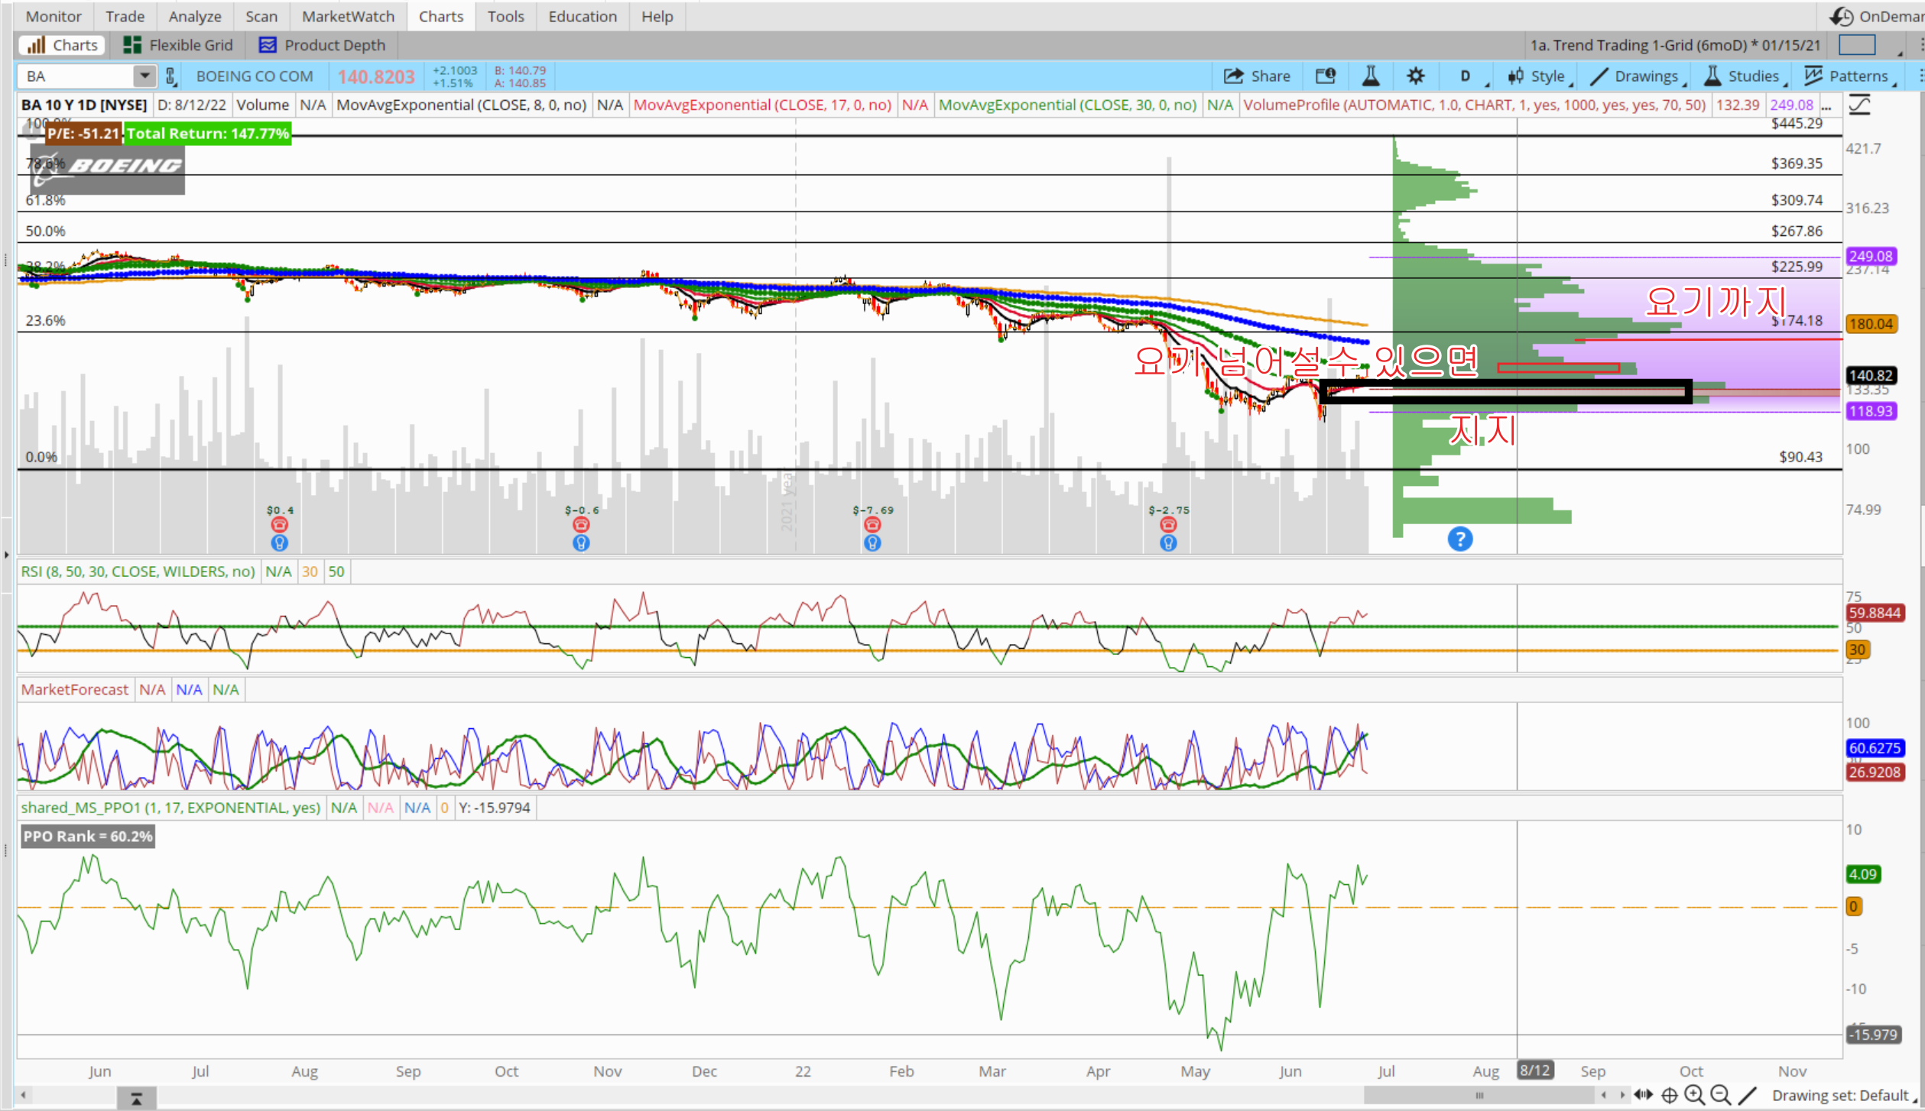Viewport: 1925px width, 1111px height.
Task: Click the horizontal time axis scrollbar
Action: [1479, 1095]
